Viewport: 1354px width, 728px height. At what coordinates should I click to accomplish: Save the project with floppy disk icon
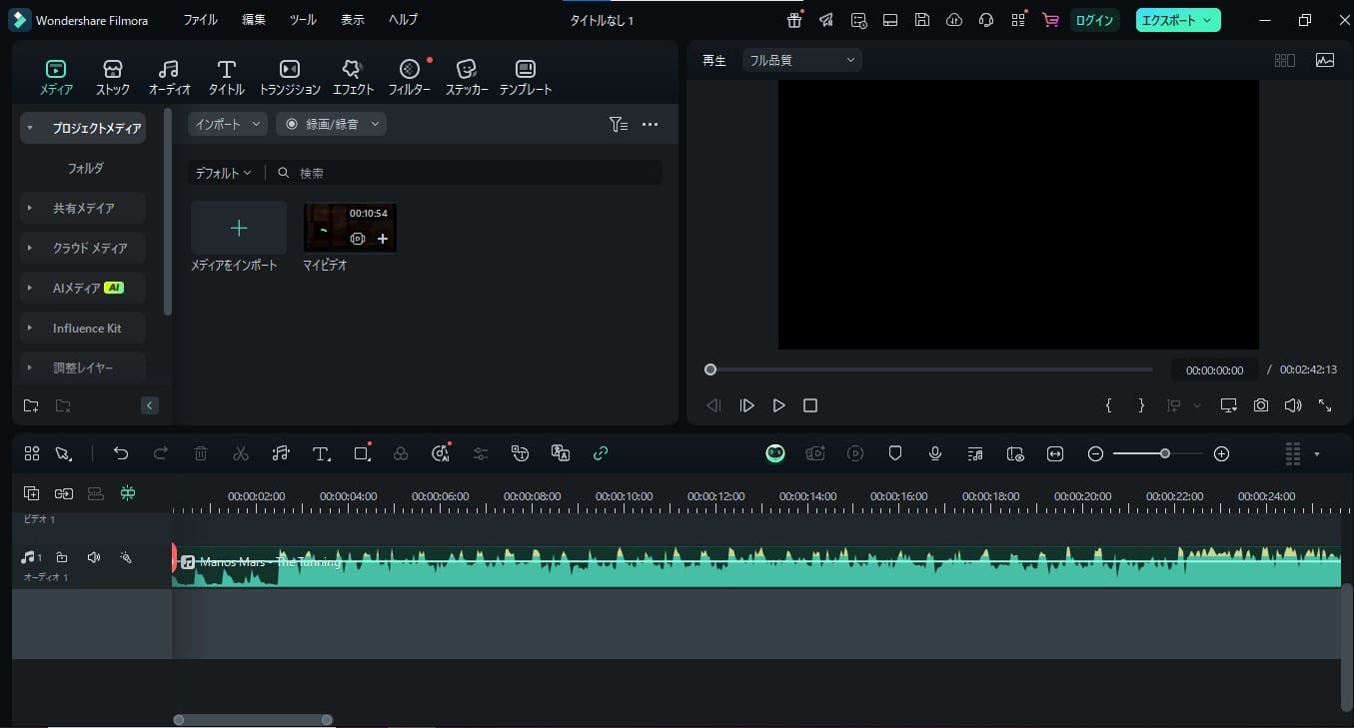click(x=922, y=20)
